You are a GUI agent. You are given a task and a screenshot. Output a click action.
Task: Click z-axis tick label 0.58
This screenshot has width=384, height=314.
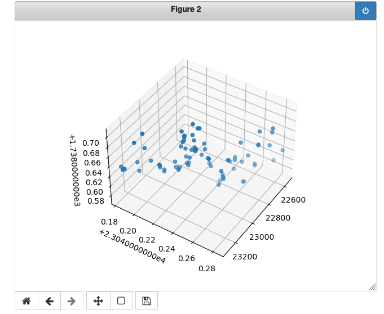[x=96, y=201]
